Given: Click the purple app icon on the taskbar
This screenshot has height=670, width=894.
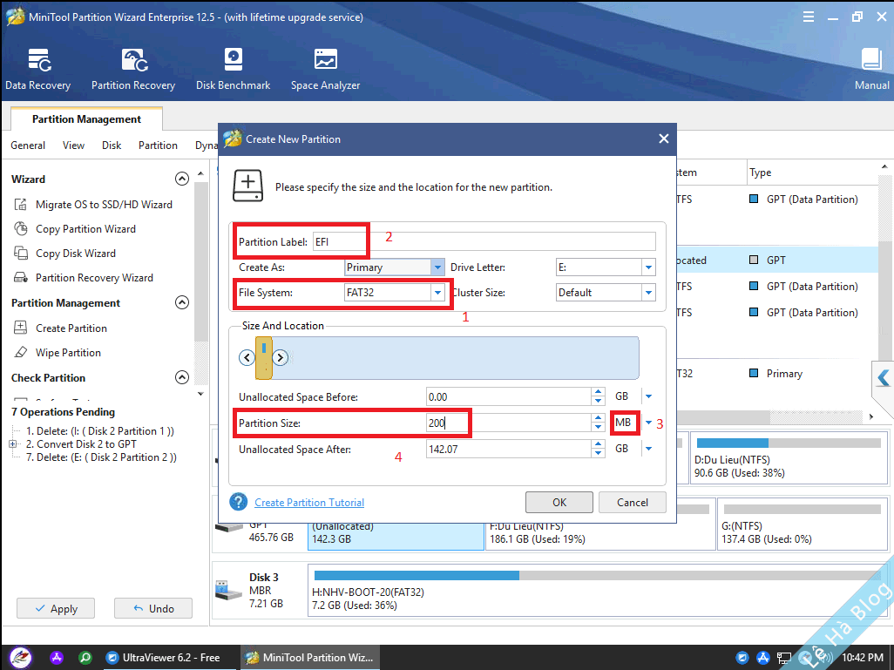Looking at the screenshot, I should [57, 658].
